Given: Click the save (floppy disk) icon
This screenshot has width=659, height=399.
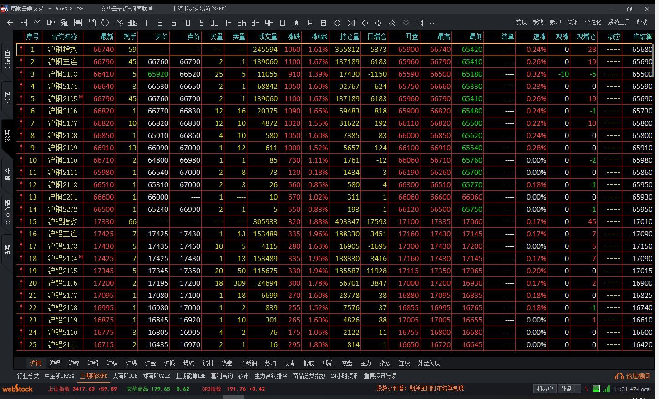Looking at the screenshot, I should click(x=91, y=22).
